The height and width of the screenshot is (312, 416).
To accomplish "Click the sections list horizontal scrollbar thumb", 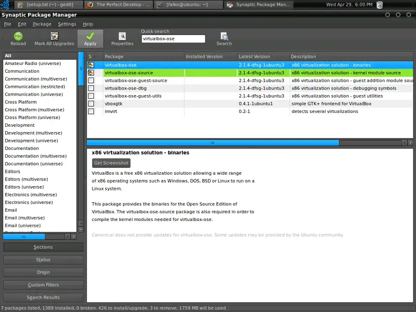I will pos(24,237).
